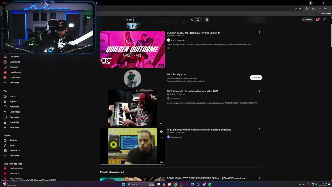Click install app icon in address bar

coord(296,9)
